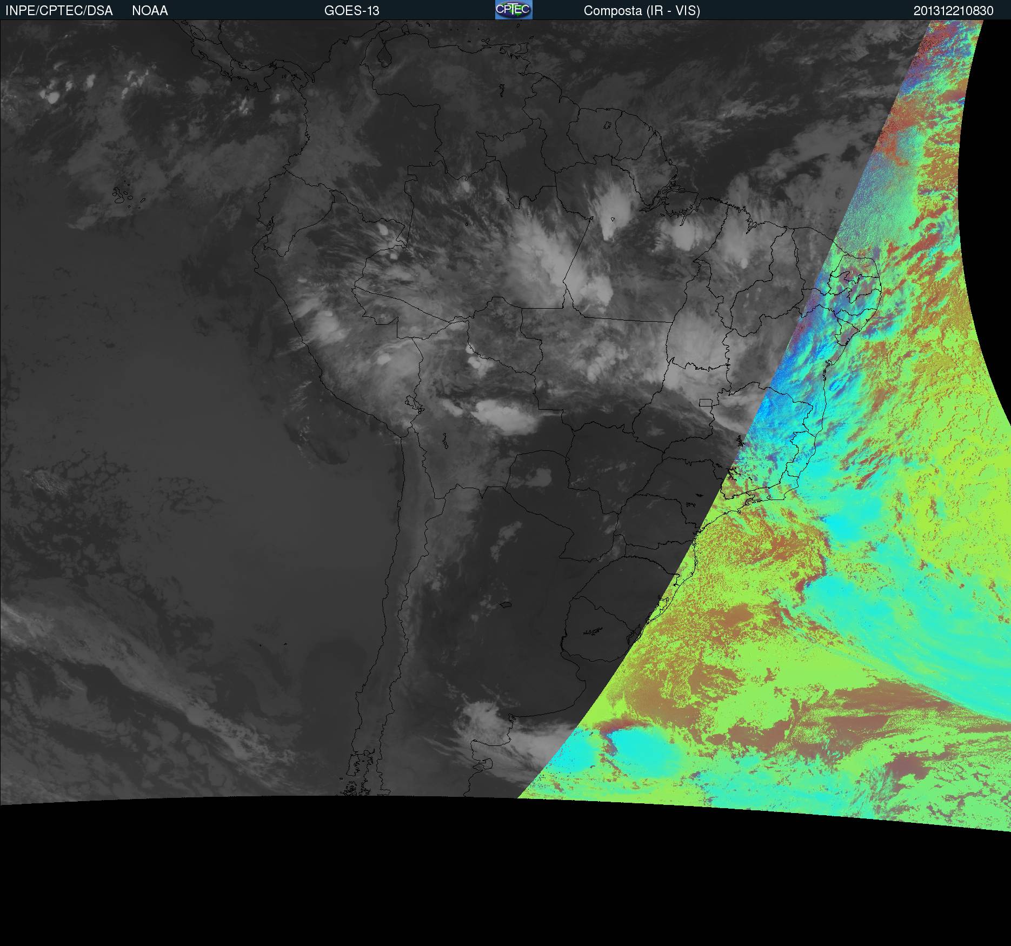Click the Composta (IR - VIS) title

642,11
